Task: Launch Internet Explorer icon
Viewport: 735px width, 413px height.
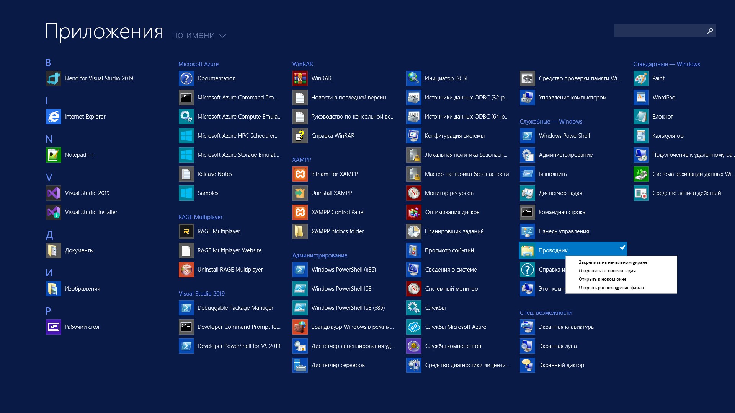Action: click(x=54, y=117)
